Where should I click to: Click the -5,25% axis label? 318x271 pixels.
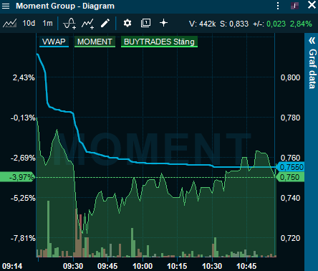click(x=23, y=198)
